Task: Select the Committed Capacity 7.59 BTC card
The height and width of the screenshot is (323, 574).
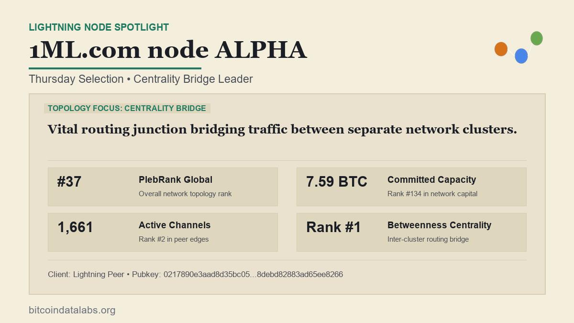Action: [411, 187]
